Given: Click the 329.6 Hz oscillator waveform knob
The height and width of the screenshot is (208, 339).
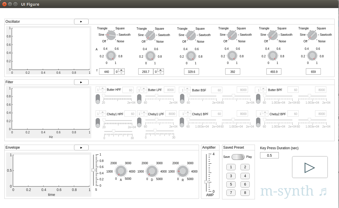Looking at the screenshot, I should coord(191,35).
